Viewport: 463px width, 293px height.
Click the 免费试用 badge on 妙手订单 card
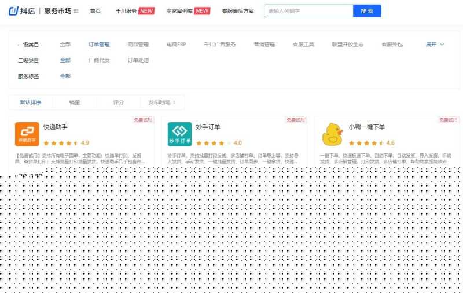click(x=296, y=120)
